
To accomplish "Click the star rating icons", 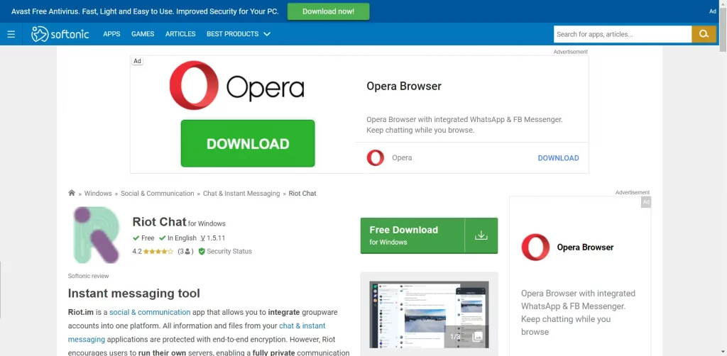I will coord(158,251).
